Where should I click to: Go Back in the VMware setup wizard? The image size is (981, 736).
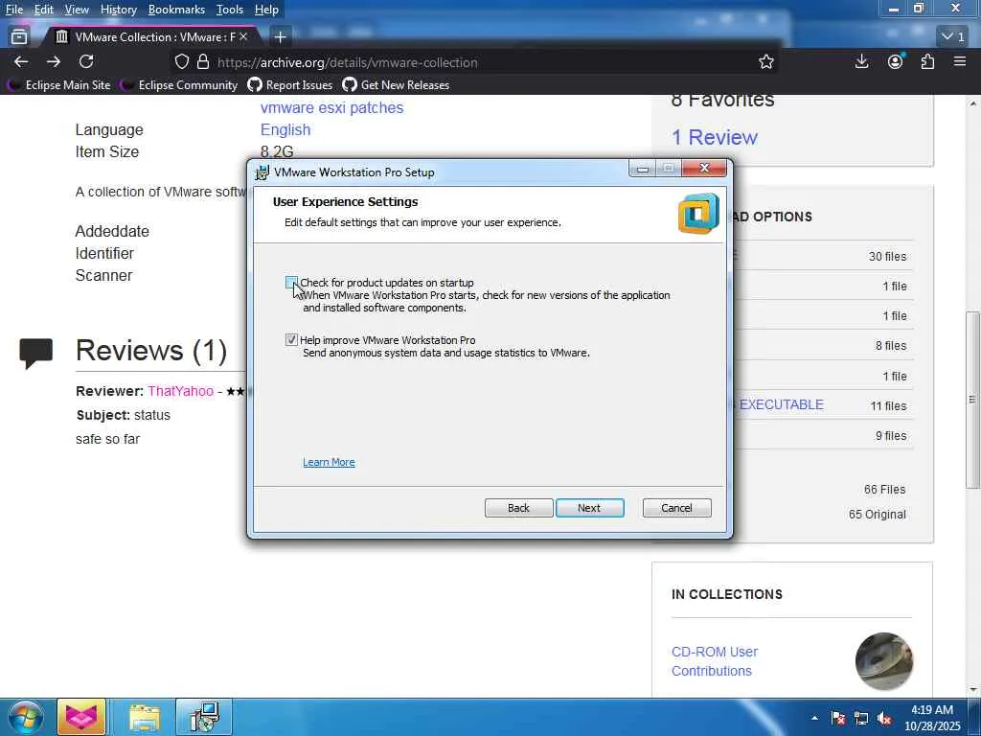pos(518,508)
